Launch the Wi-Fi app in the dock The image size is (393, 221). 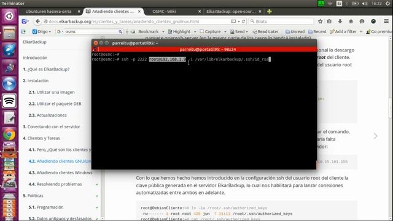coord(9,101)
